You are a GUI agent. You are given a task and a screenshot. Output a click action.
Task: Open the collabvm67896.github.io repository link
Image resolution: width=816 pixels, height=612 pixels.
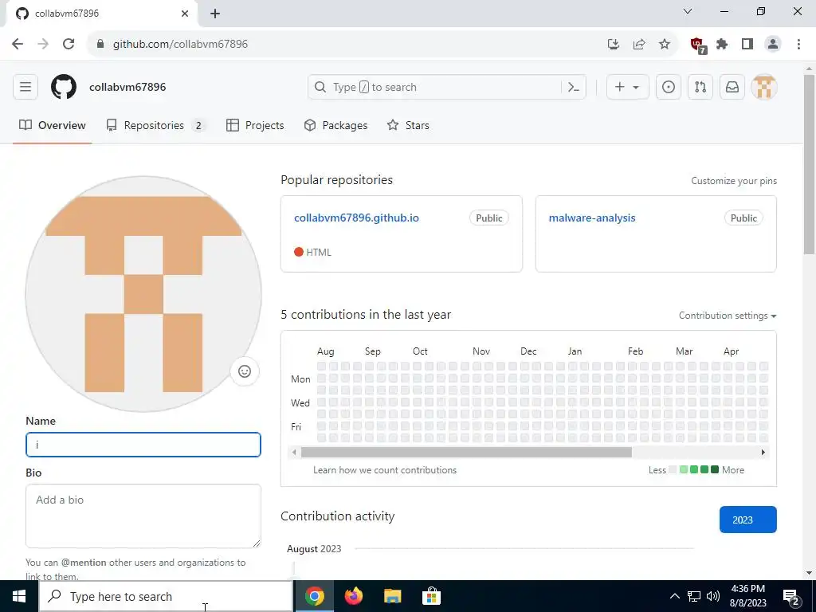pyautogui.click(x=356, y=218)
